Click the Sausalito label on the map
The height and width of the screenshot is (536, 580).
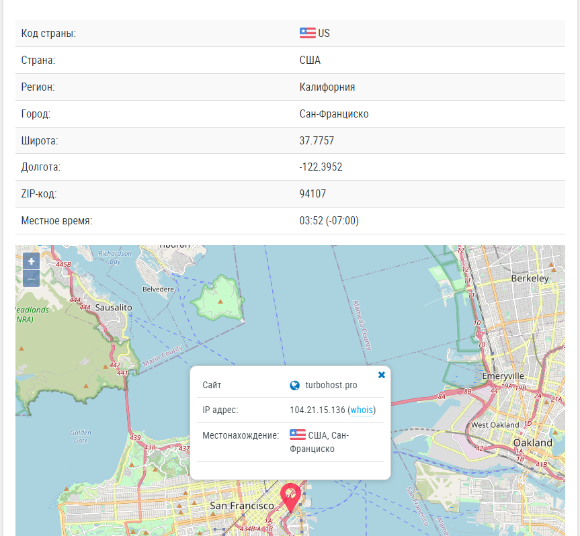click(x=114, y=308)
